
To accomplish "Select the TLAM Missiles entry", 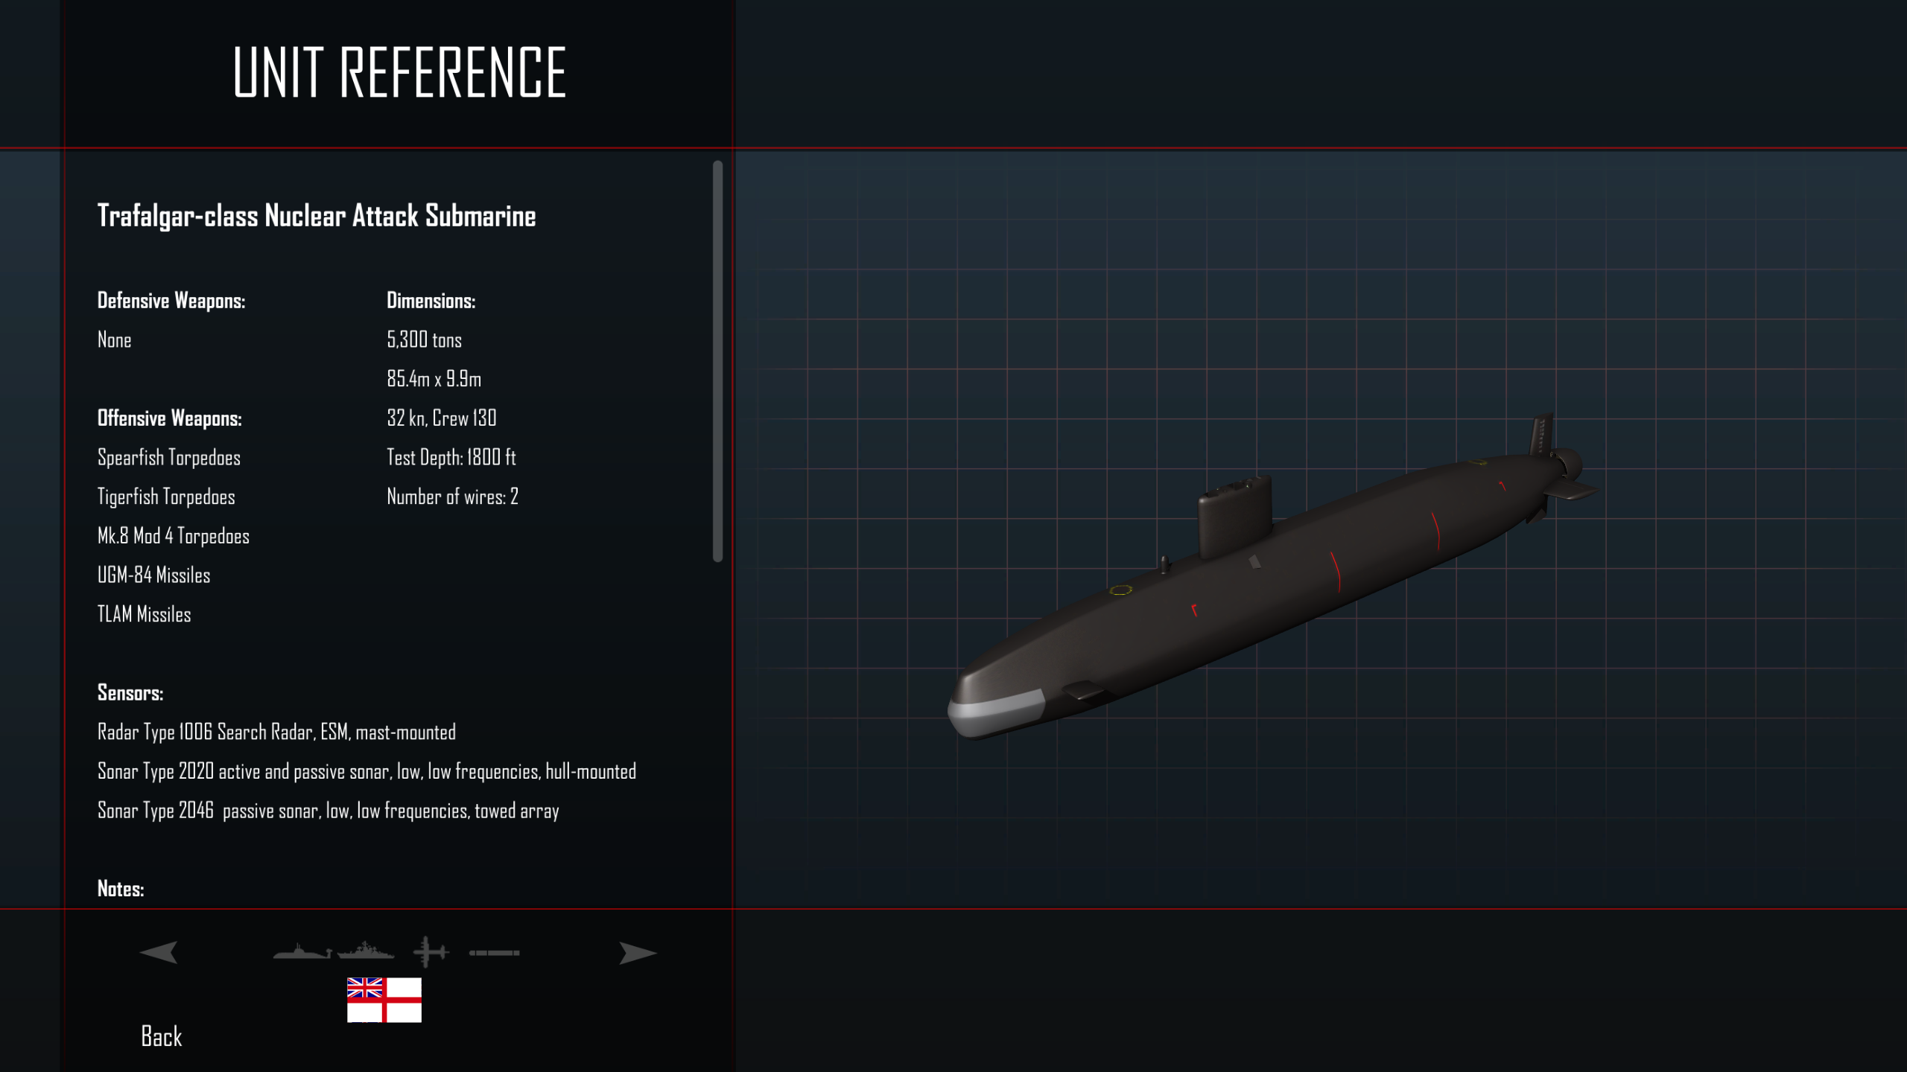I will coord(145,614).
